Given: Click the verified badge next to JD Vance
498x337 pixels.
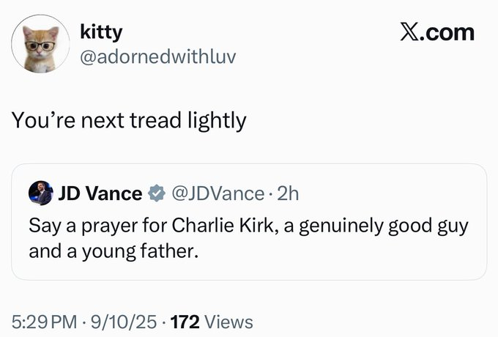Looking at the screenshot, I should pyautogui.click(x=157, y=193).
